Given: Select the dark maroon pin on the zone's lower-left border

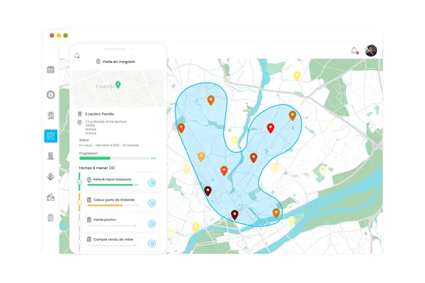Looking at the screenshot, I should 208,191.
